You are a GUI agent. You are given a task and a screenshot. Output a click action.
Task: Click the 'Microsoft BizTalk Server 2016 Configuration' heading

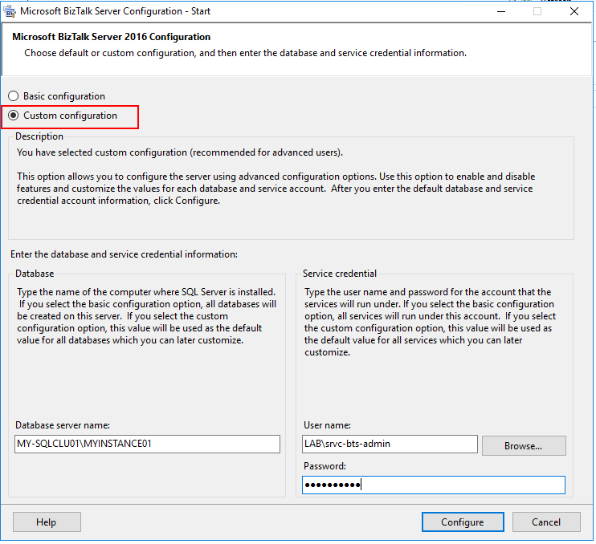(112, 37)
